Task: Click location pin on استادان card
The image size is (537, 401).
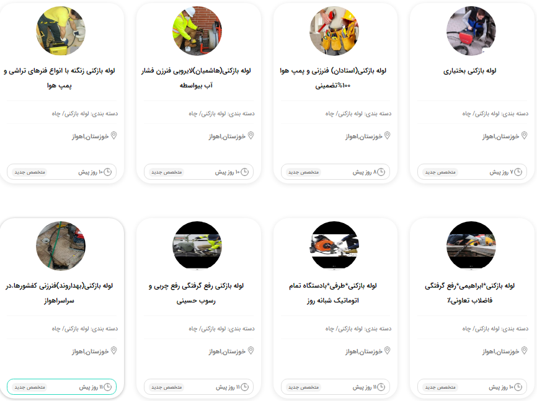Action: pyautogui.click(x=388, y=136)
